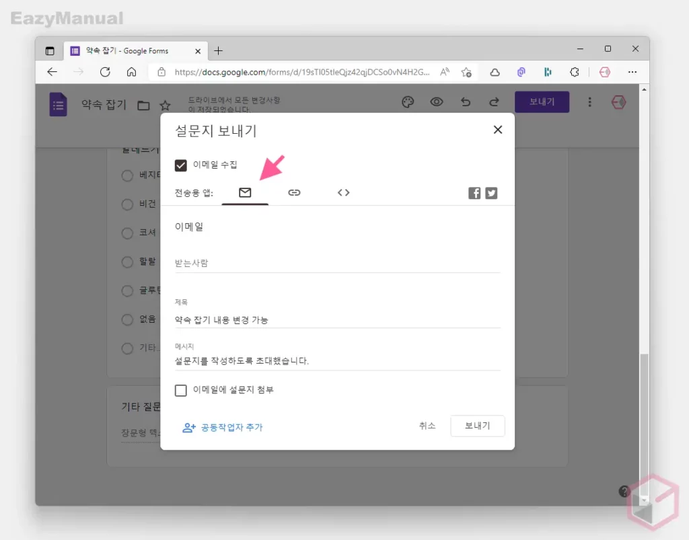689x540 pixels.
Task: Open help via the question mark icon
Action: [x=623, y=491]
